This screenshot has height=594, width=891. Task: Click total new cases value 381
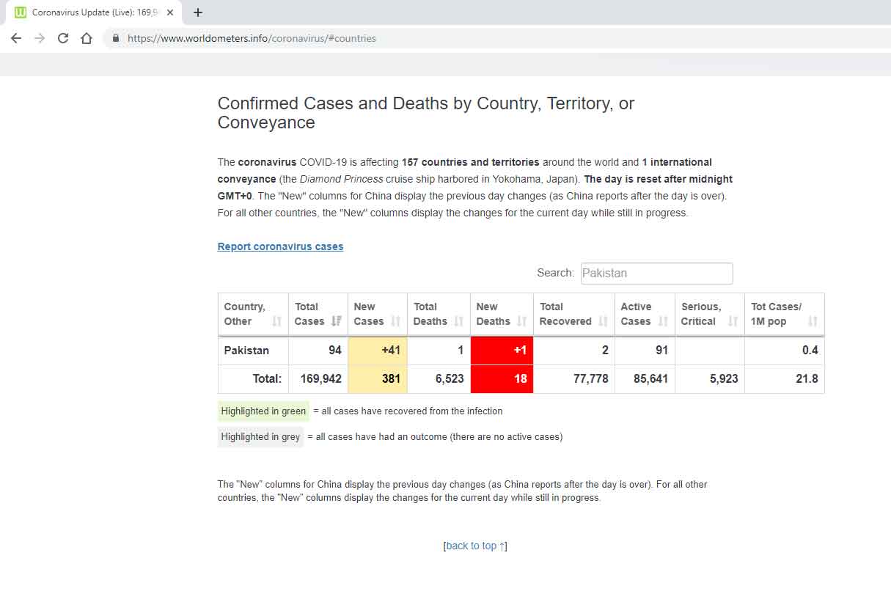click(x=391, y=379)
